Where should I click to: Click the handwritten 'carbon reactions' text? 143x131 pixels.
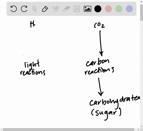coord(99,67)
